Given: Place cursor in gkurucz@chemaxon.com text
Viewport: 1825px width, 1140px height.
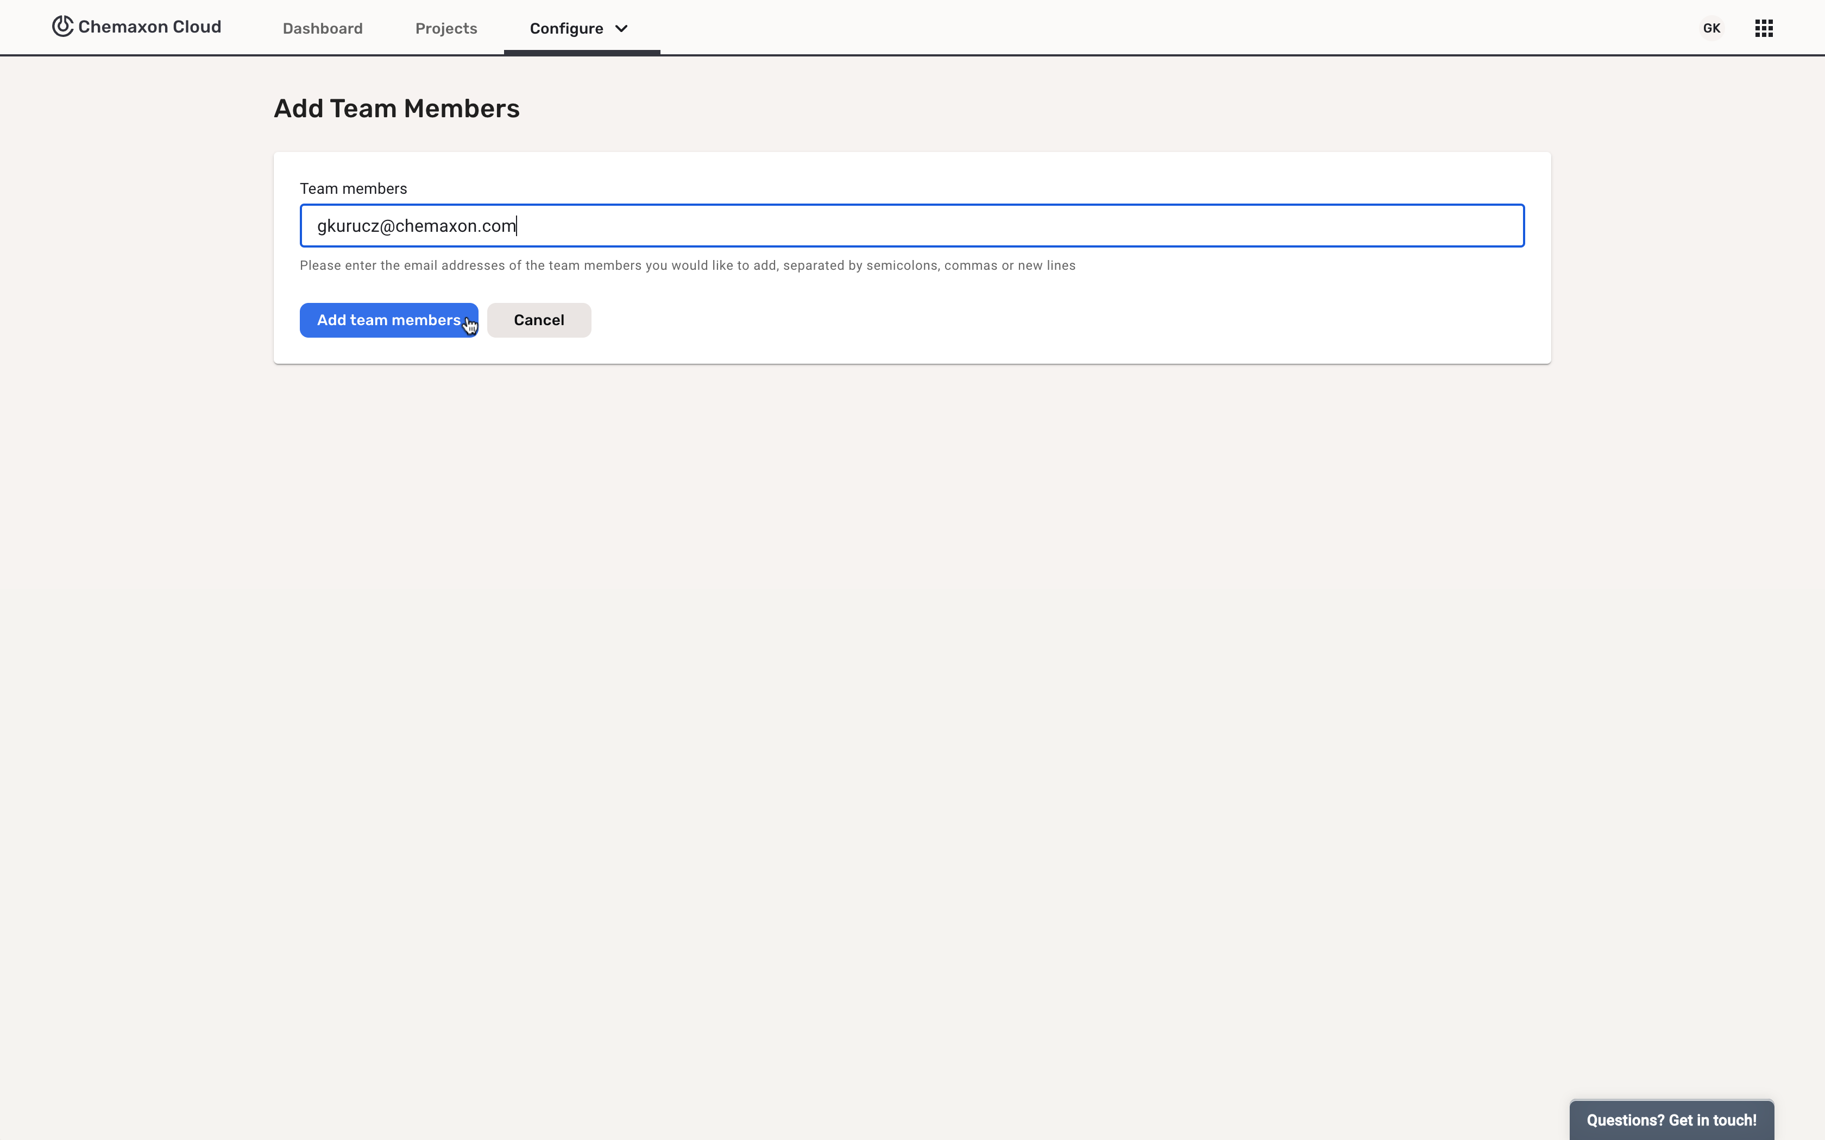Looking at the screenshot, I should 416,226.
